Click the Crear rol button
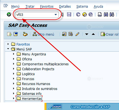Image resolution: width=119 pixels, height=110 pixels. tap(110, 34)
